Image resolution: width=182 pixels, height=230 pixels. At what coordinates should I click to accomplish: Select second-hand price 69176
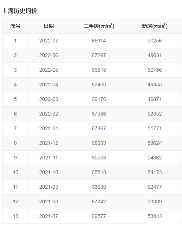click(x=99, y=99)
